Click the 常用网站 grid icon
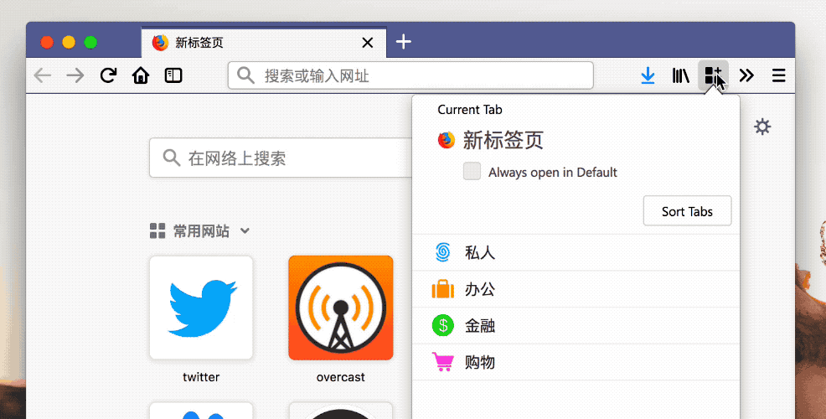The width and height of the screenshot is (826, 419). [157, 230]
